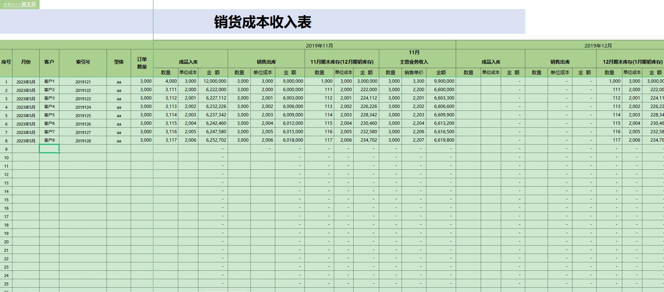The width and height of the screenshot is (664, 292).
Task: Select serial number 25 in 序号 column
Action: (x=6, y=284)
